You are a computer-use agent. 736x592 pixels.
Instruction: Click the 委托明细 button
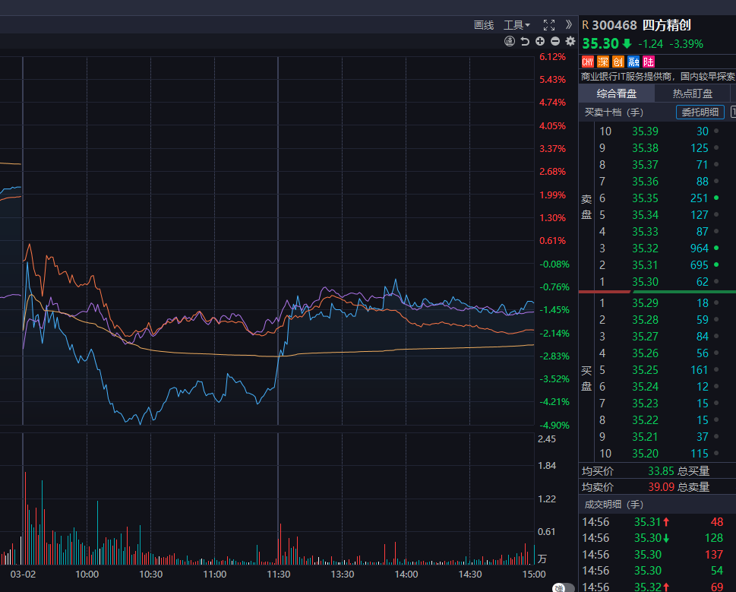pos(700,112)
